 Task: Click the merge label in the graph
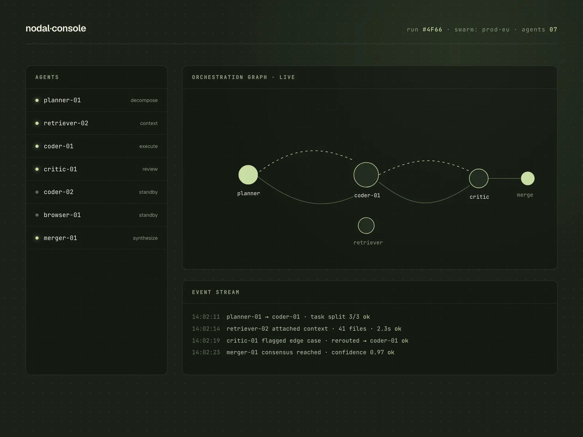coord(525,195)
